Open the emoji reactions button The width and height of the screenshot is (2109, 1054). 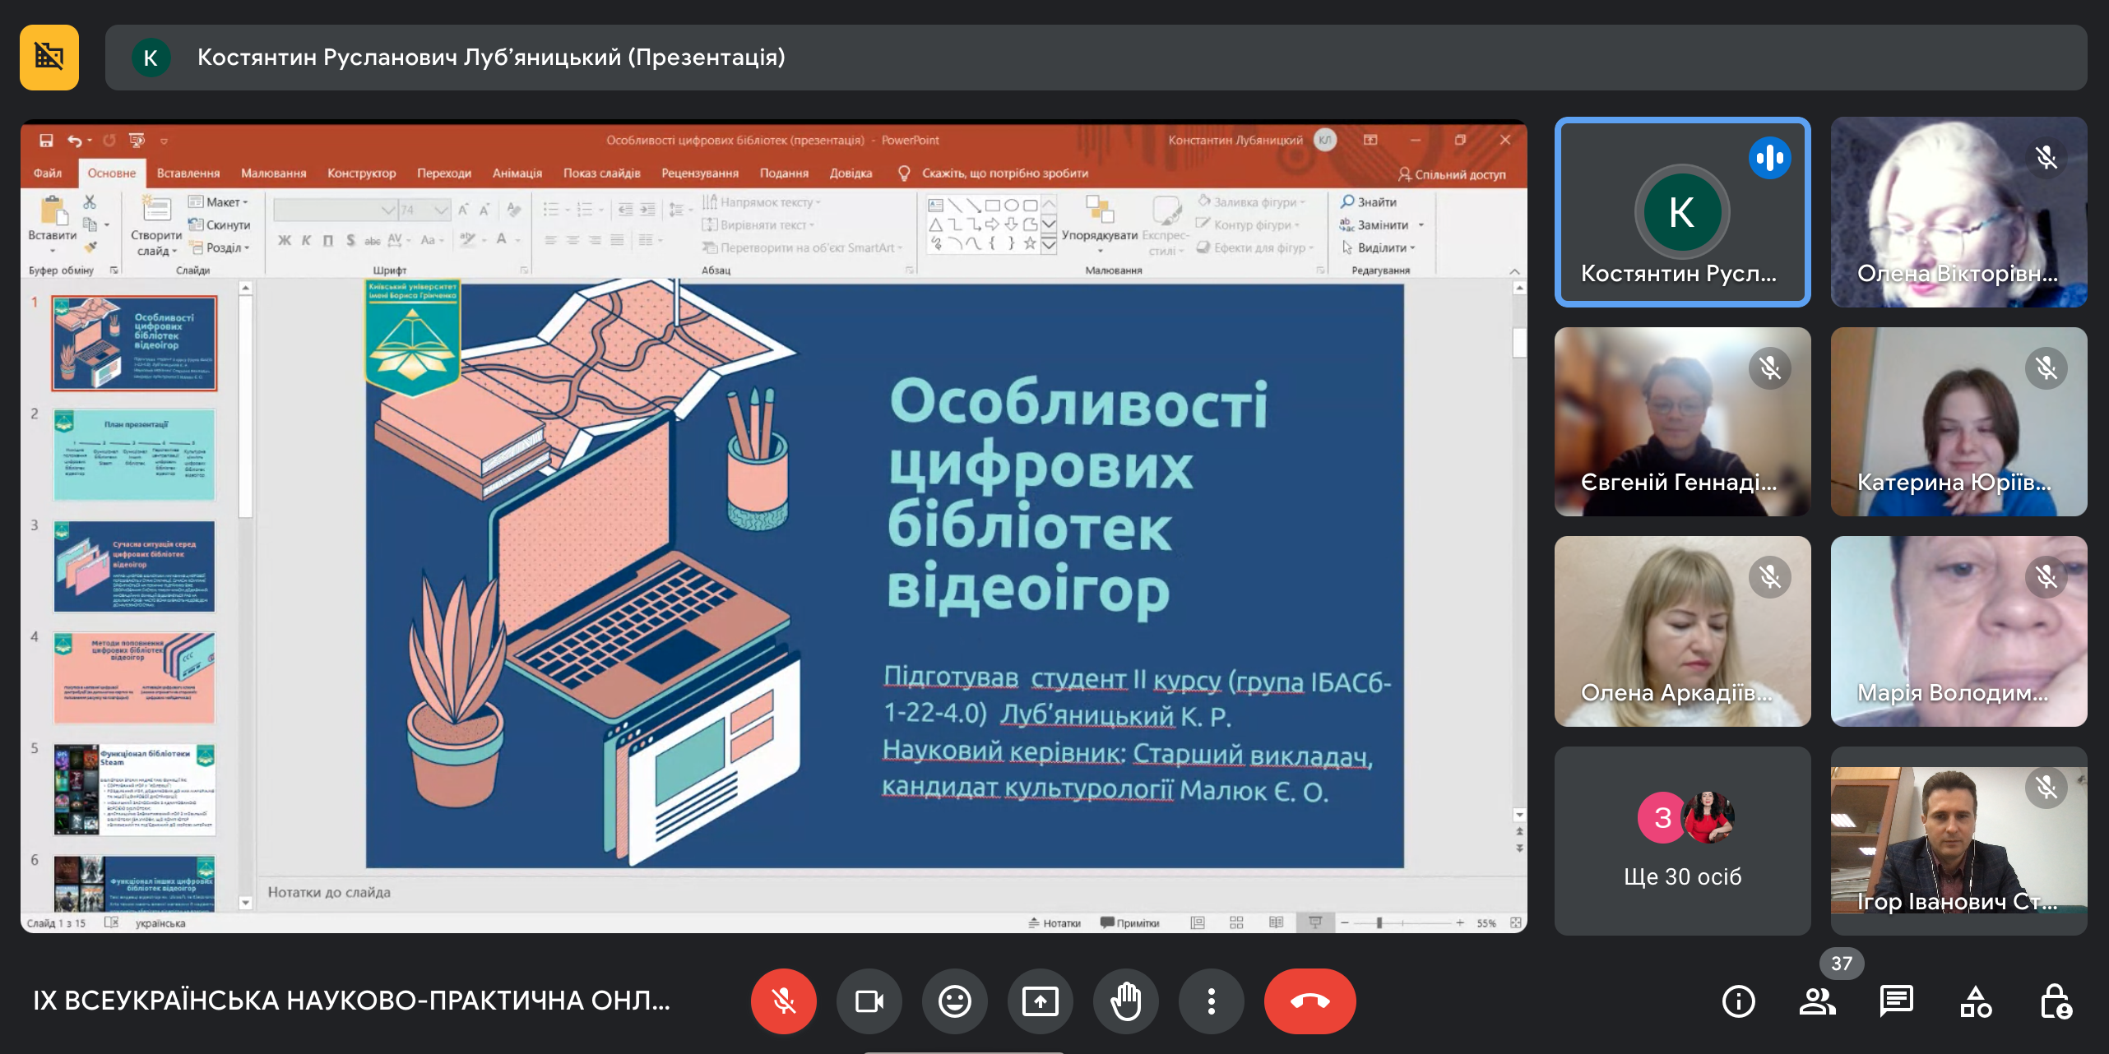coord(954,1001)
